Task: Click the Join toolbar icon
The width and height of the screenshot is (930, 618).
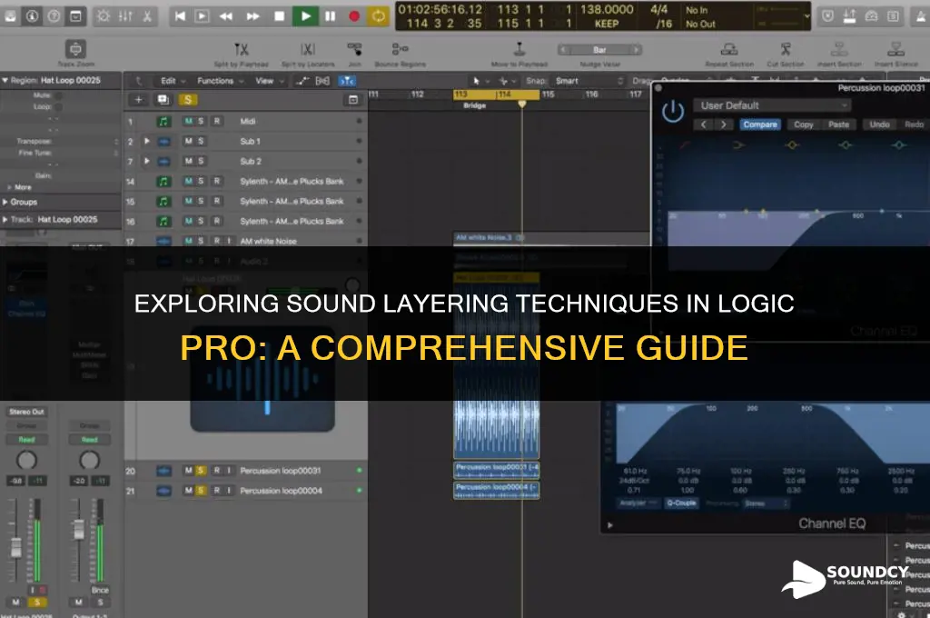Action: [355, 49]
